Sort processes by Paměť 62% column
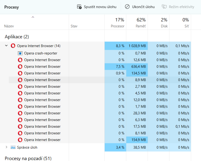Viewport: 201px width, 161px height. pos(137,22)
